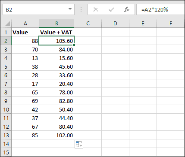The height and width of the screenshot is (157, 185).
Task: Click the cell containing 70
Action: tap(25, 49)
